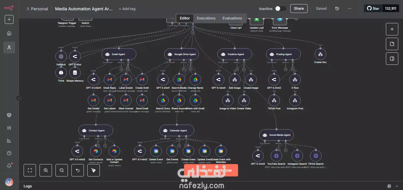Select the Create Video node
This screenshot has width=403, height=190.
[244, 100]
